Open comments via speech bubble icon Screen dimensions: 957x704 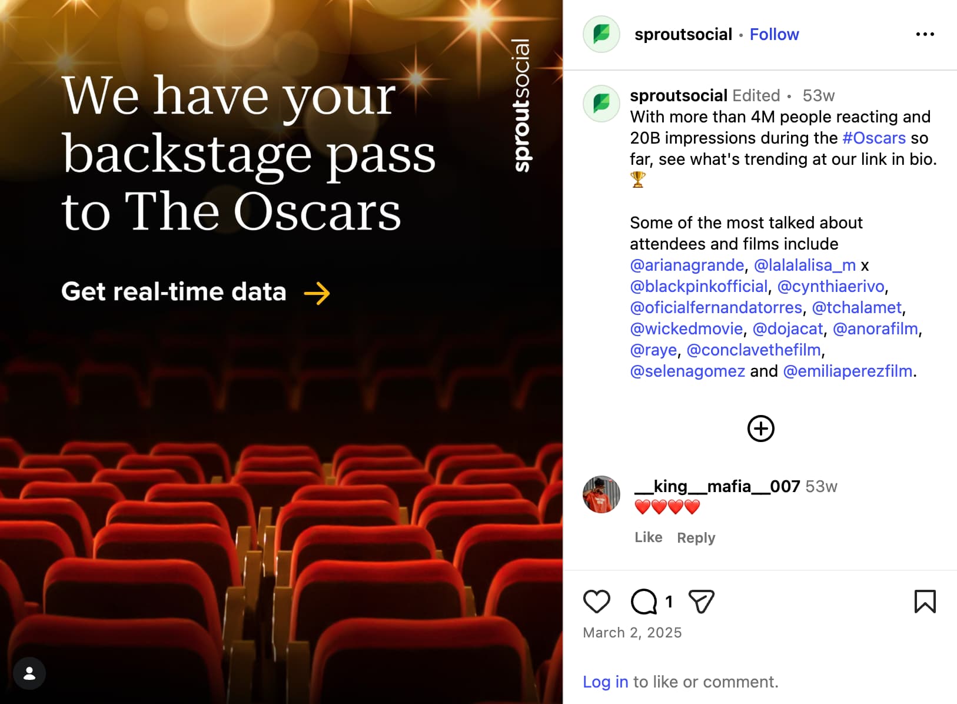pos(644,602)
